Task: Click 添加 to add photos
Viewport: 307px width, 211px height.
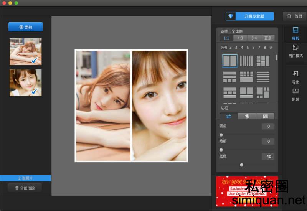Action: (x=26, y=27)
